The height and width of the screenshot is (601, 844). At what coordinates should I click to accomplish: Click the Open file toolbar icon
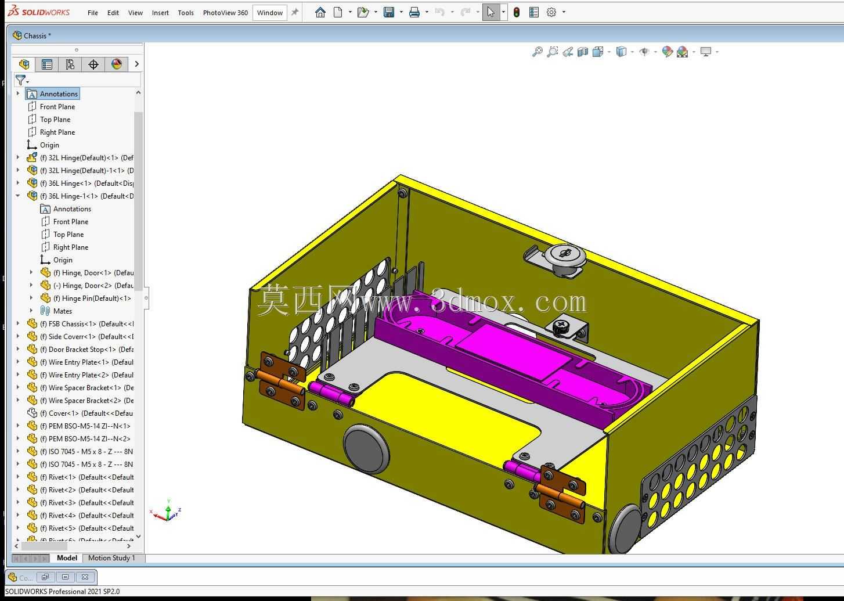pos(363,12)
